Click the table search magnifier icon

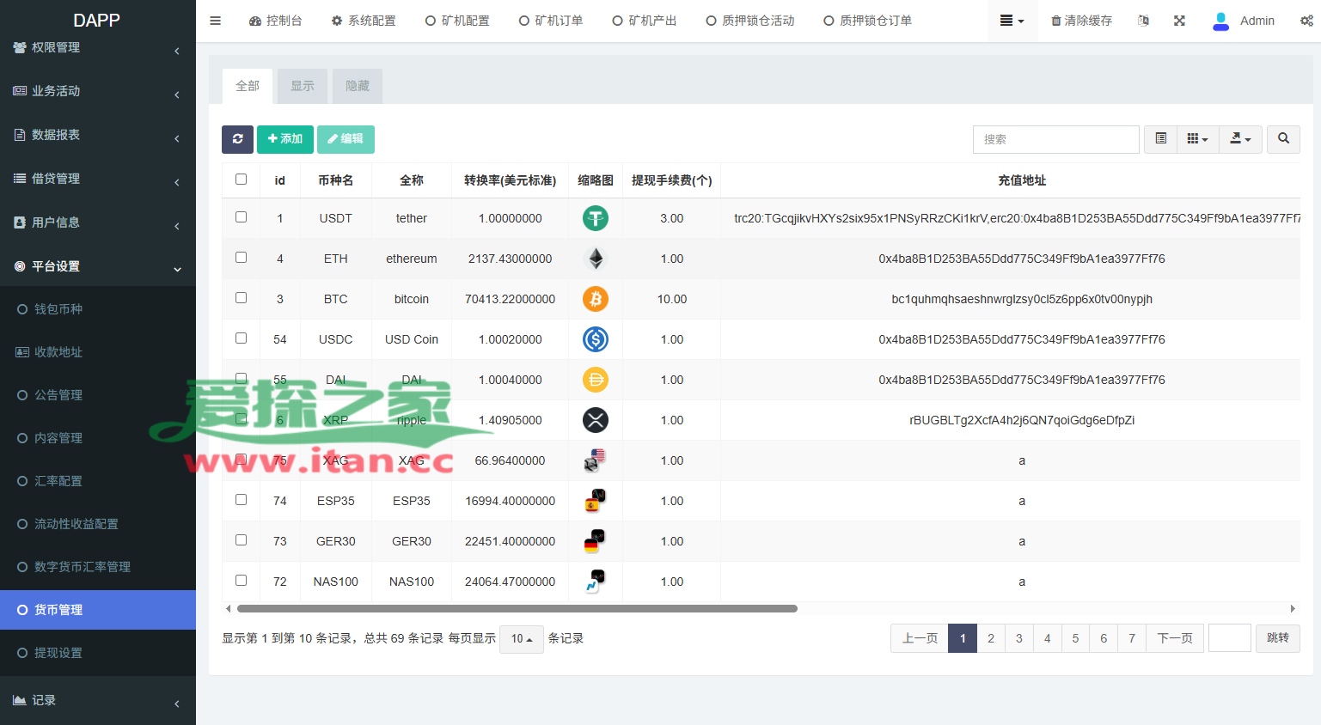[x=1283, y=138]
